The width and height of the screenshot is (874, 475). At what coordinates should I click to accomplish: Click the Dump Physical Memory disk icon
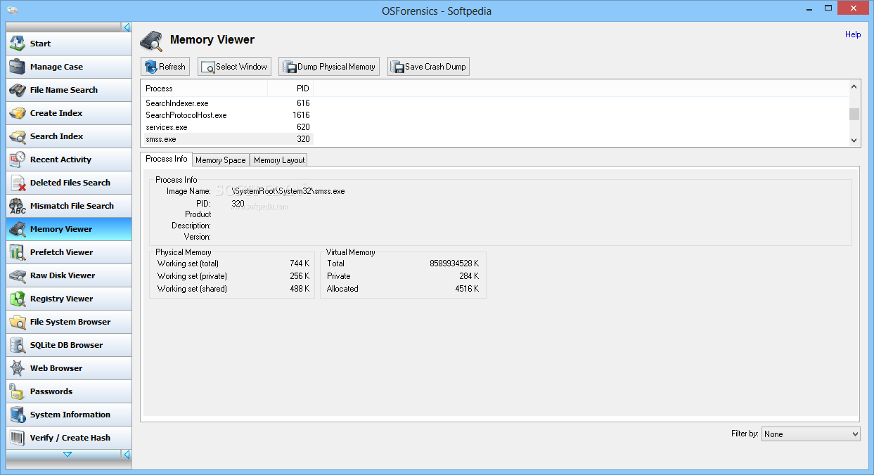point(289,67)
